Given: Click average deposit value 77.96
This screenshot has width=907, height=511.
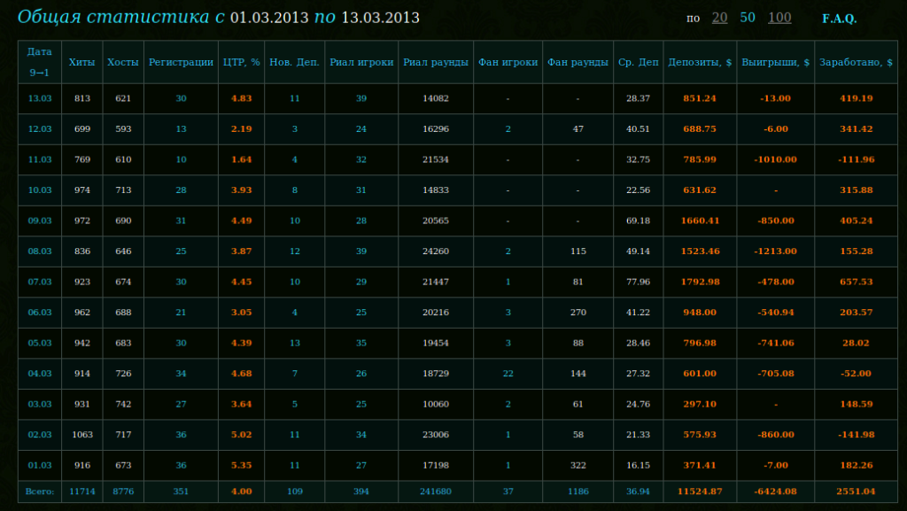Looking at the screenshot, I should pos(638,283).
